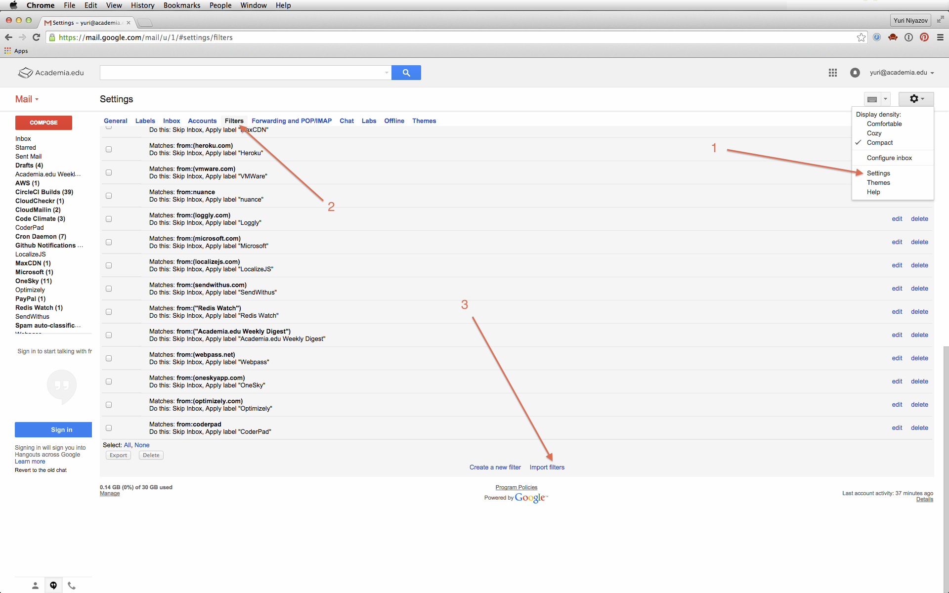Tick the Redis Watch filter checkbox
The height and width of the screenshot is (593, 949).
click(x=109, y=312)
